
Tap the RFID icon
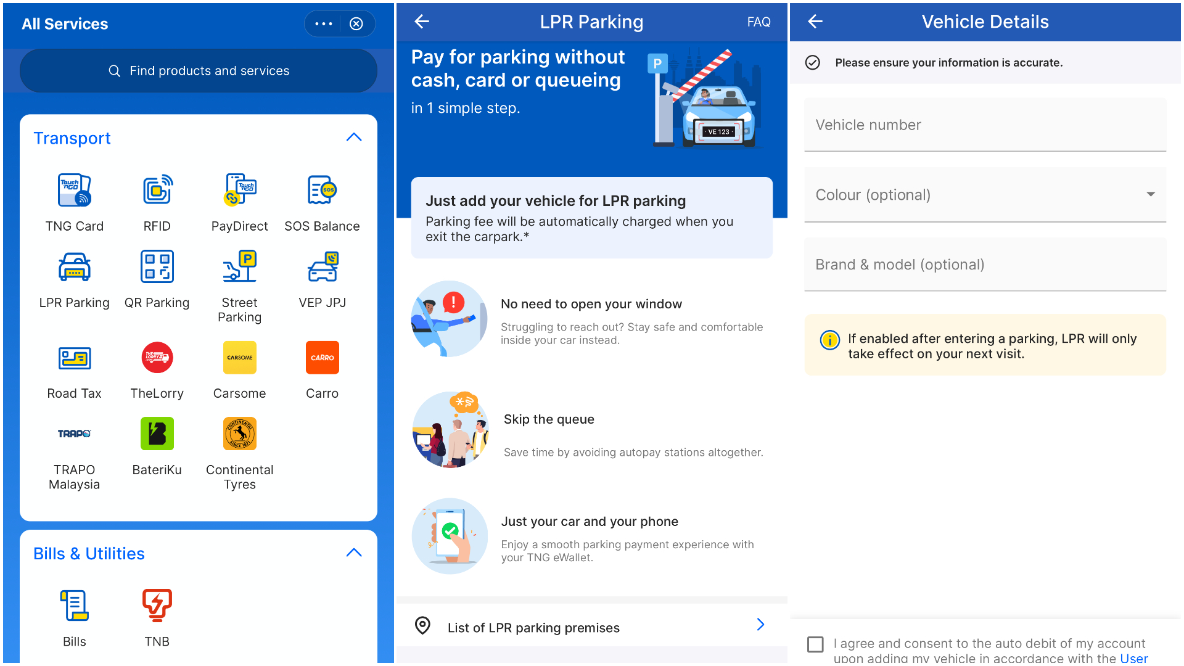157,191
